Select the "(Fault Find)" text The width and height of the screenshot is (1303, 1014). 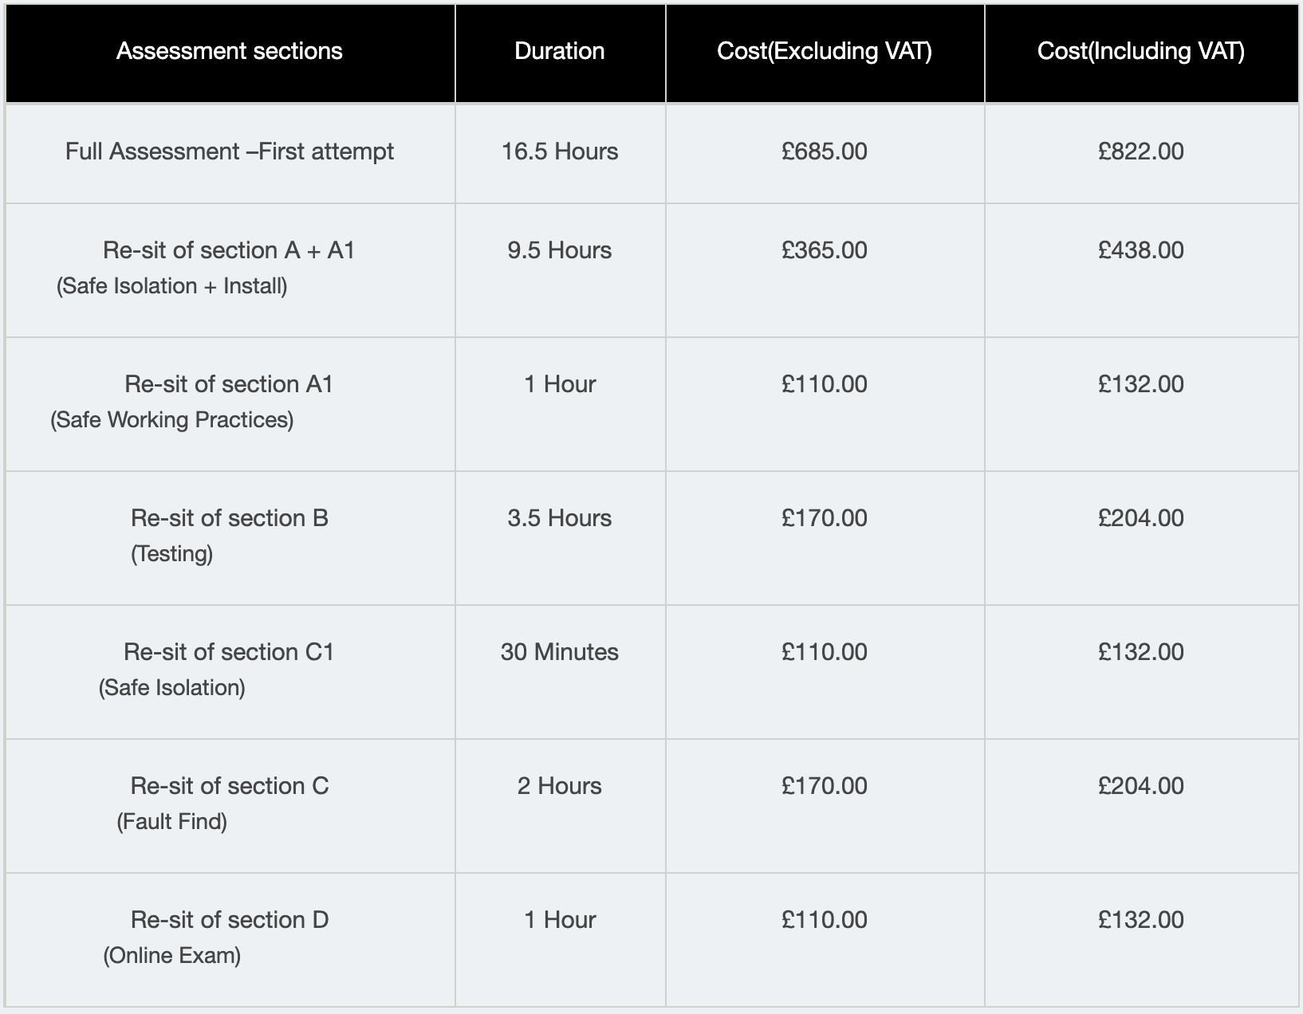pos(172,822)
